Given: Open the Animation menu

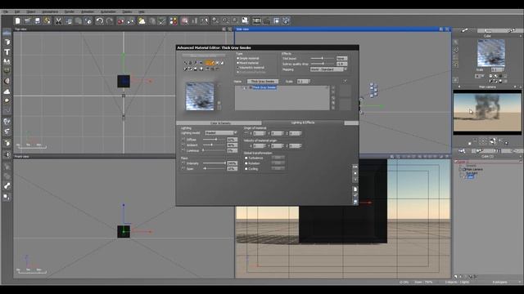Looking at the screenshot, I should point(88,11).
